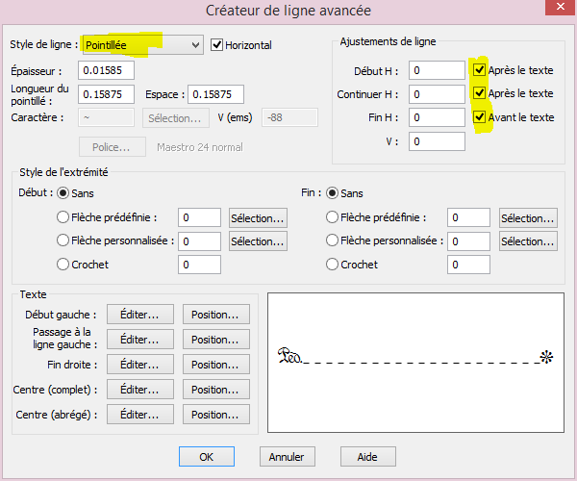This screenshot has height=481, width=577.
Task: Select Début Flèche prédéfinie radio button
Action: tap(64, 217)
